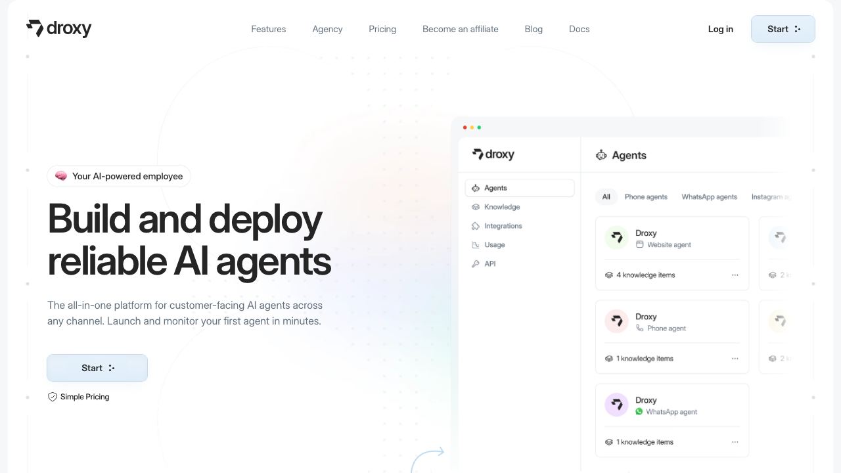Open the WhatsApp agent card's three-dot menu
This screenshot has width=841, height=473.
click(735, 442)
